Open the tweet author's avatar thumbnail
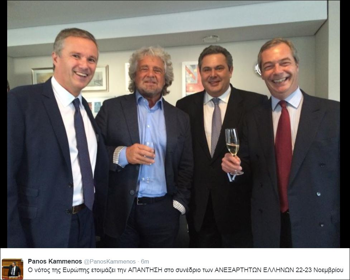Image resolution: width=350 pixels, height=280 pixels. click(13, 269)
